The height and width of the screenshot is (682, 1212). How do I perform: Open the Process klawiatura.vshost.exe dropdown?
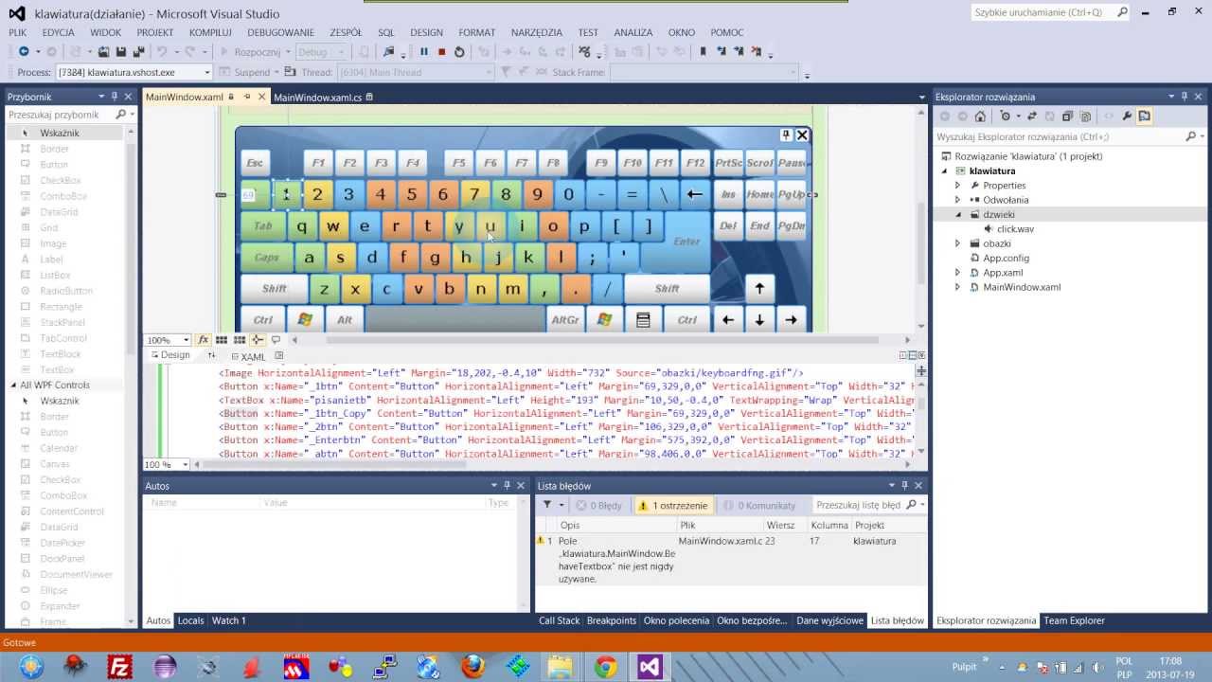[x=133, y=72]
